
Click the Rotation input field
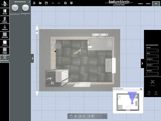coord(153,74)
